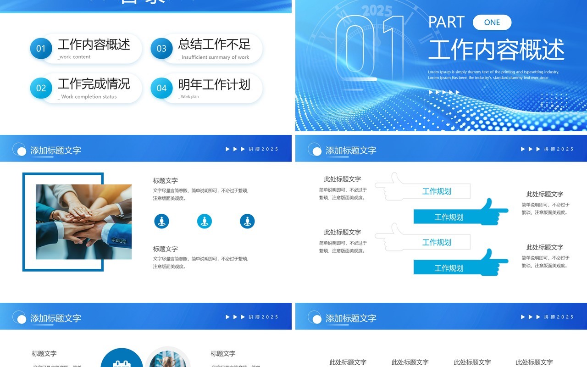Image resolution: width=587 pixels, height=367 pixels.
Task: Click the calendar icon in blue circle
Action: pyautogui.click(x=122, y=363)
